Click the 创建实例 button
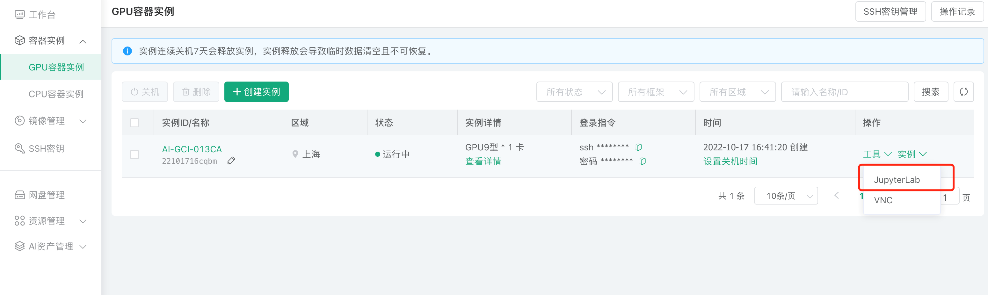The image size is (988, 295). pyautogui.click(x=256, y=92)
